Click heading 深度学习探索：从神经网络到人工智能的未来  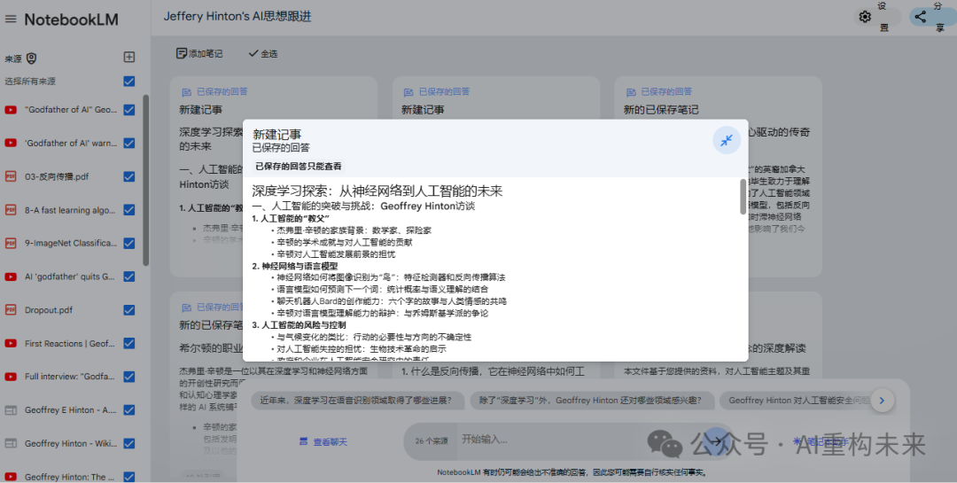(377, 191)
